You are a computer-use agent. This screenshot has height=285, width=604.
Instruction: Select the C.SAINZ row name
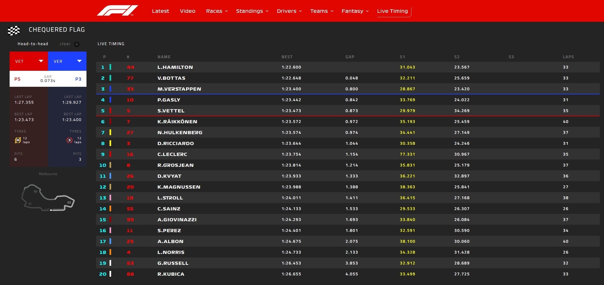(x=169, y=209)
